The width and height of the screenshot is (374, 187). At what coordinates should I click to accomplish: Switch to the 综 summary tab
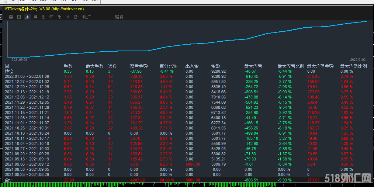point(11,17)
